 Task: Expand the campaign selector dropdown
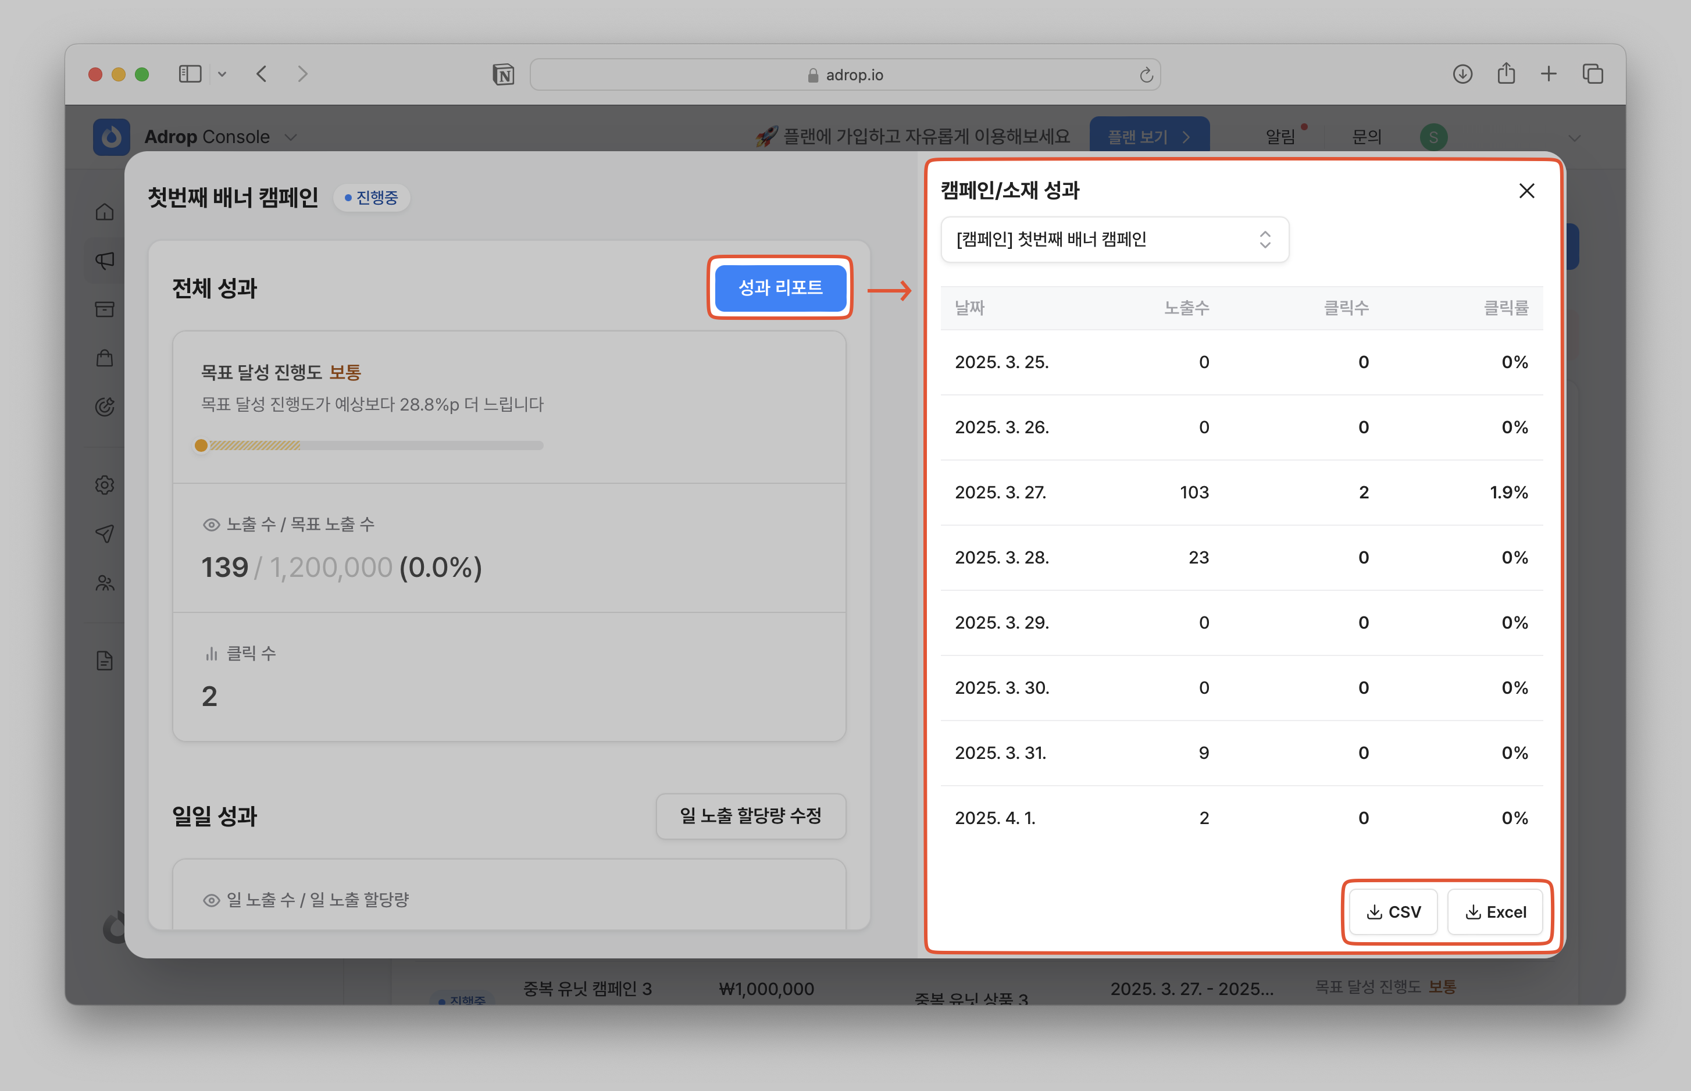1114,240
